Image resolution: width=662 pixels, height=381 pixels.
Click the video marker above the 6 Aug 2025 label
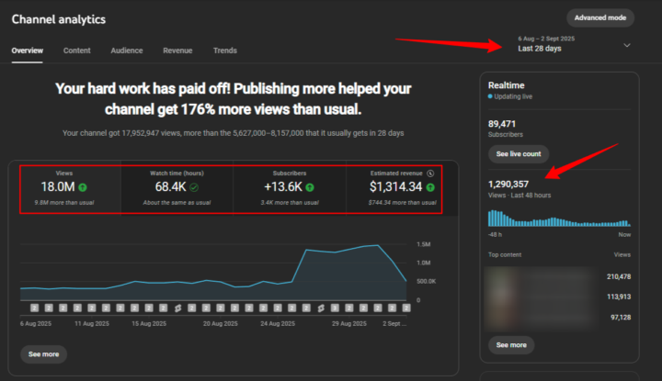35,308
